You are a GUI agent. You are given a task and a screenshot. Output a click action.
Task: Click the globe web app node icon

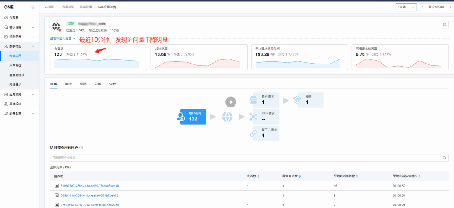[x=227, y=117]
